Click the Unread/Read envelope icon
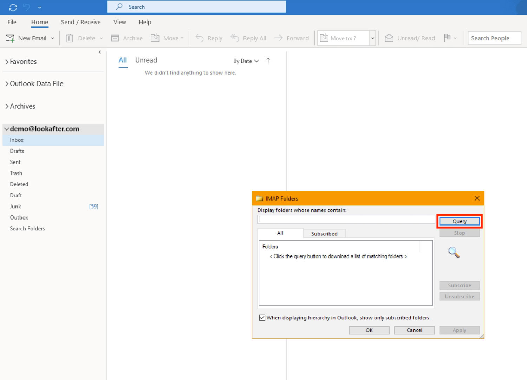Viewport: 527px width, 380px height. pos(389,38)
